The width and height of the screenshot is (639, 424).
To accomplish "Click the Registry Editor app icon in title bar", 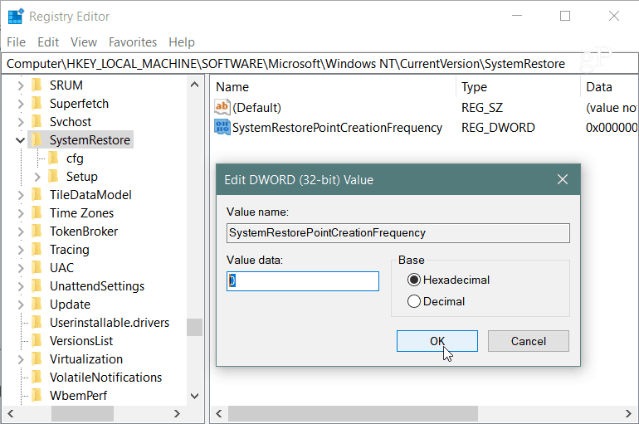I will pyautogui.click(x=16, y=17).
